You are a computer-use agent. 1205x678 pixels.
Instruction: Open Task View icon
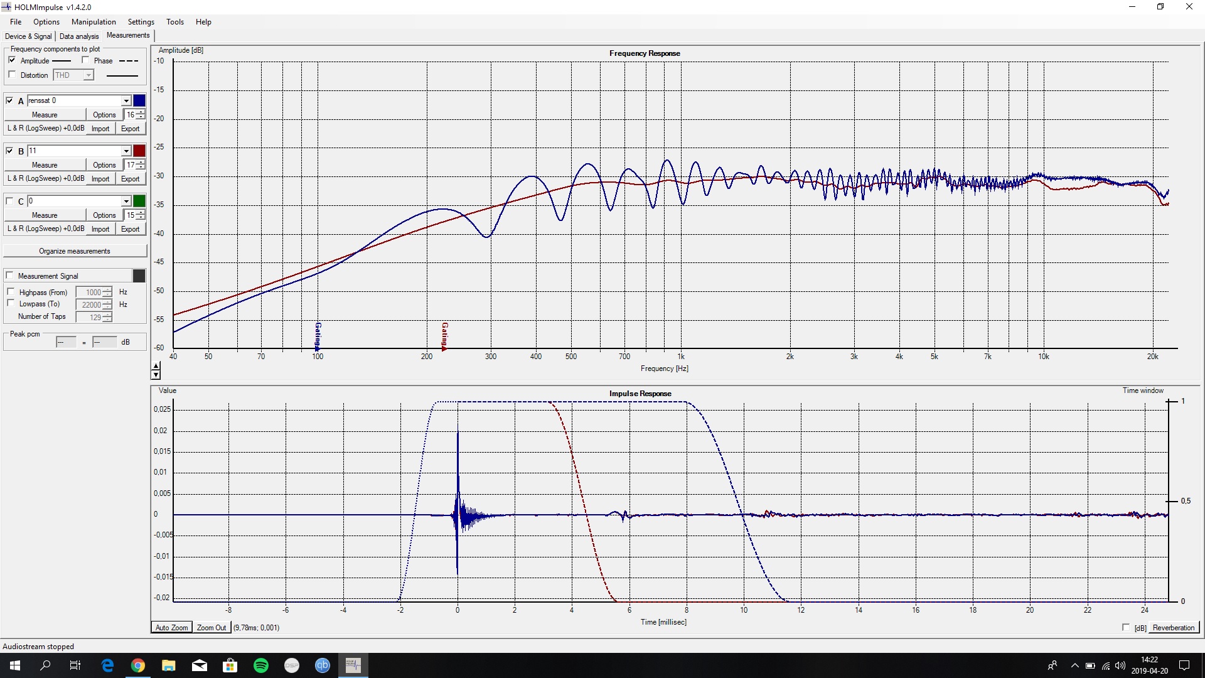tap(75, 665)
